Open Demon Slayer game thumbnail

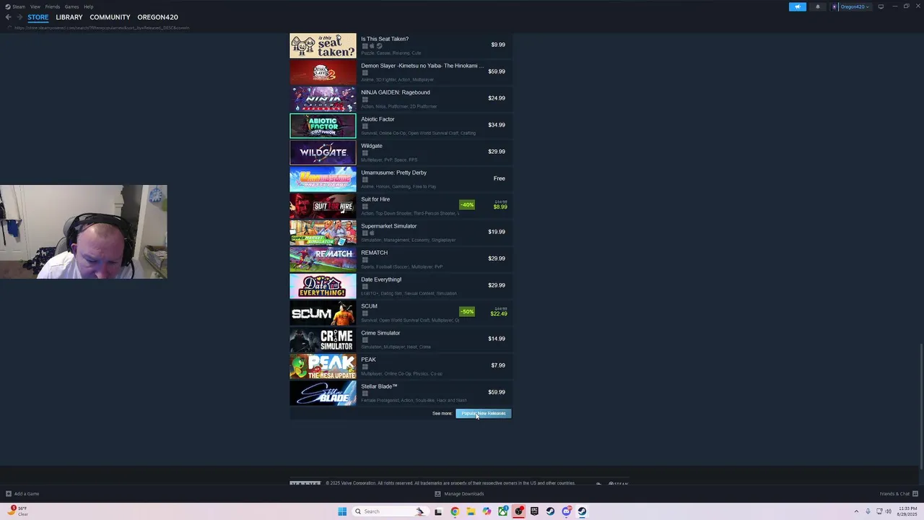coord(323,72)
